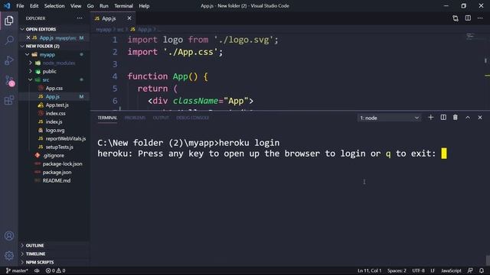Click the watch eye icon in status bar
Viewport: 490px width, 275px height.
[37, 270]
